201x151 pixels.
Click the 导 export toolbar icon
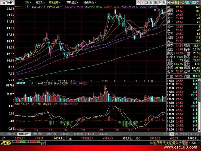click(x=160, y=3)
